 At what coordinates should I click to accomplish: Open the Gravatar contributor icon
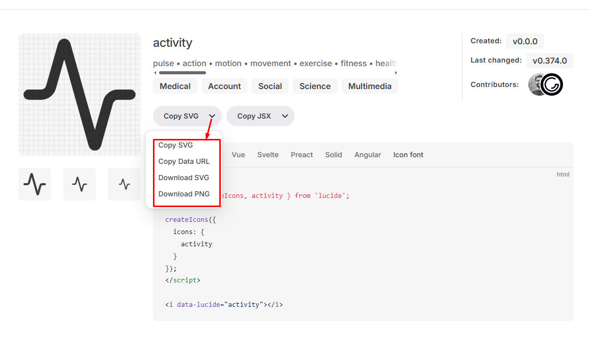click(553, 84)
